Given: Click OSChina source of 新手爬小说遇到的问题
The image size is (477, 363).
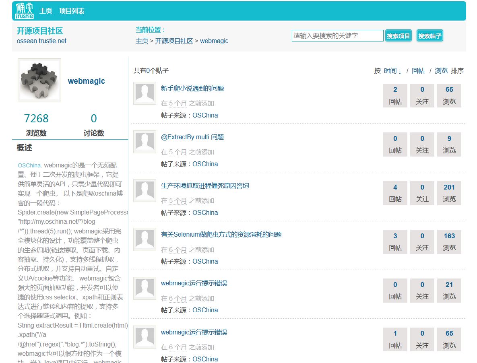Looking at the screenshot, I should (x=205, y=115).
